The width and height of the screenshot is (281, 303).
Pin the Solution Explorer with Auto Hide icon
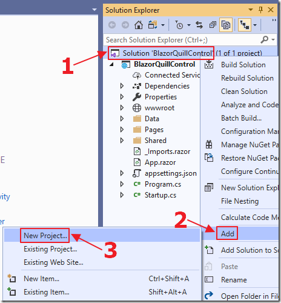260,10
